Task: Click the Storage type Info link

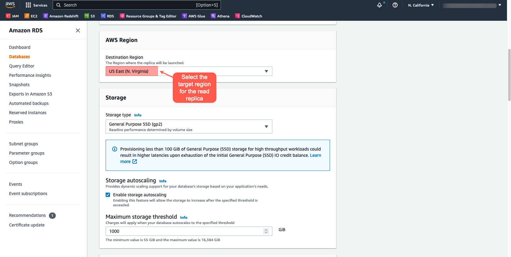Action: 138,115
